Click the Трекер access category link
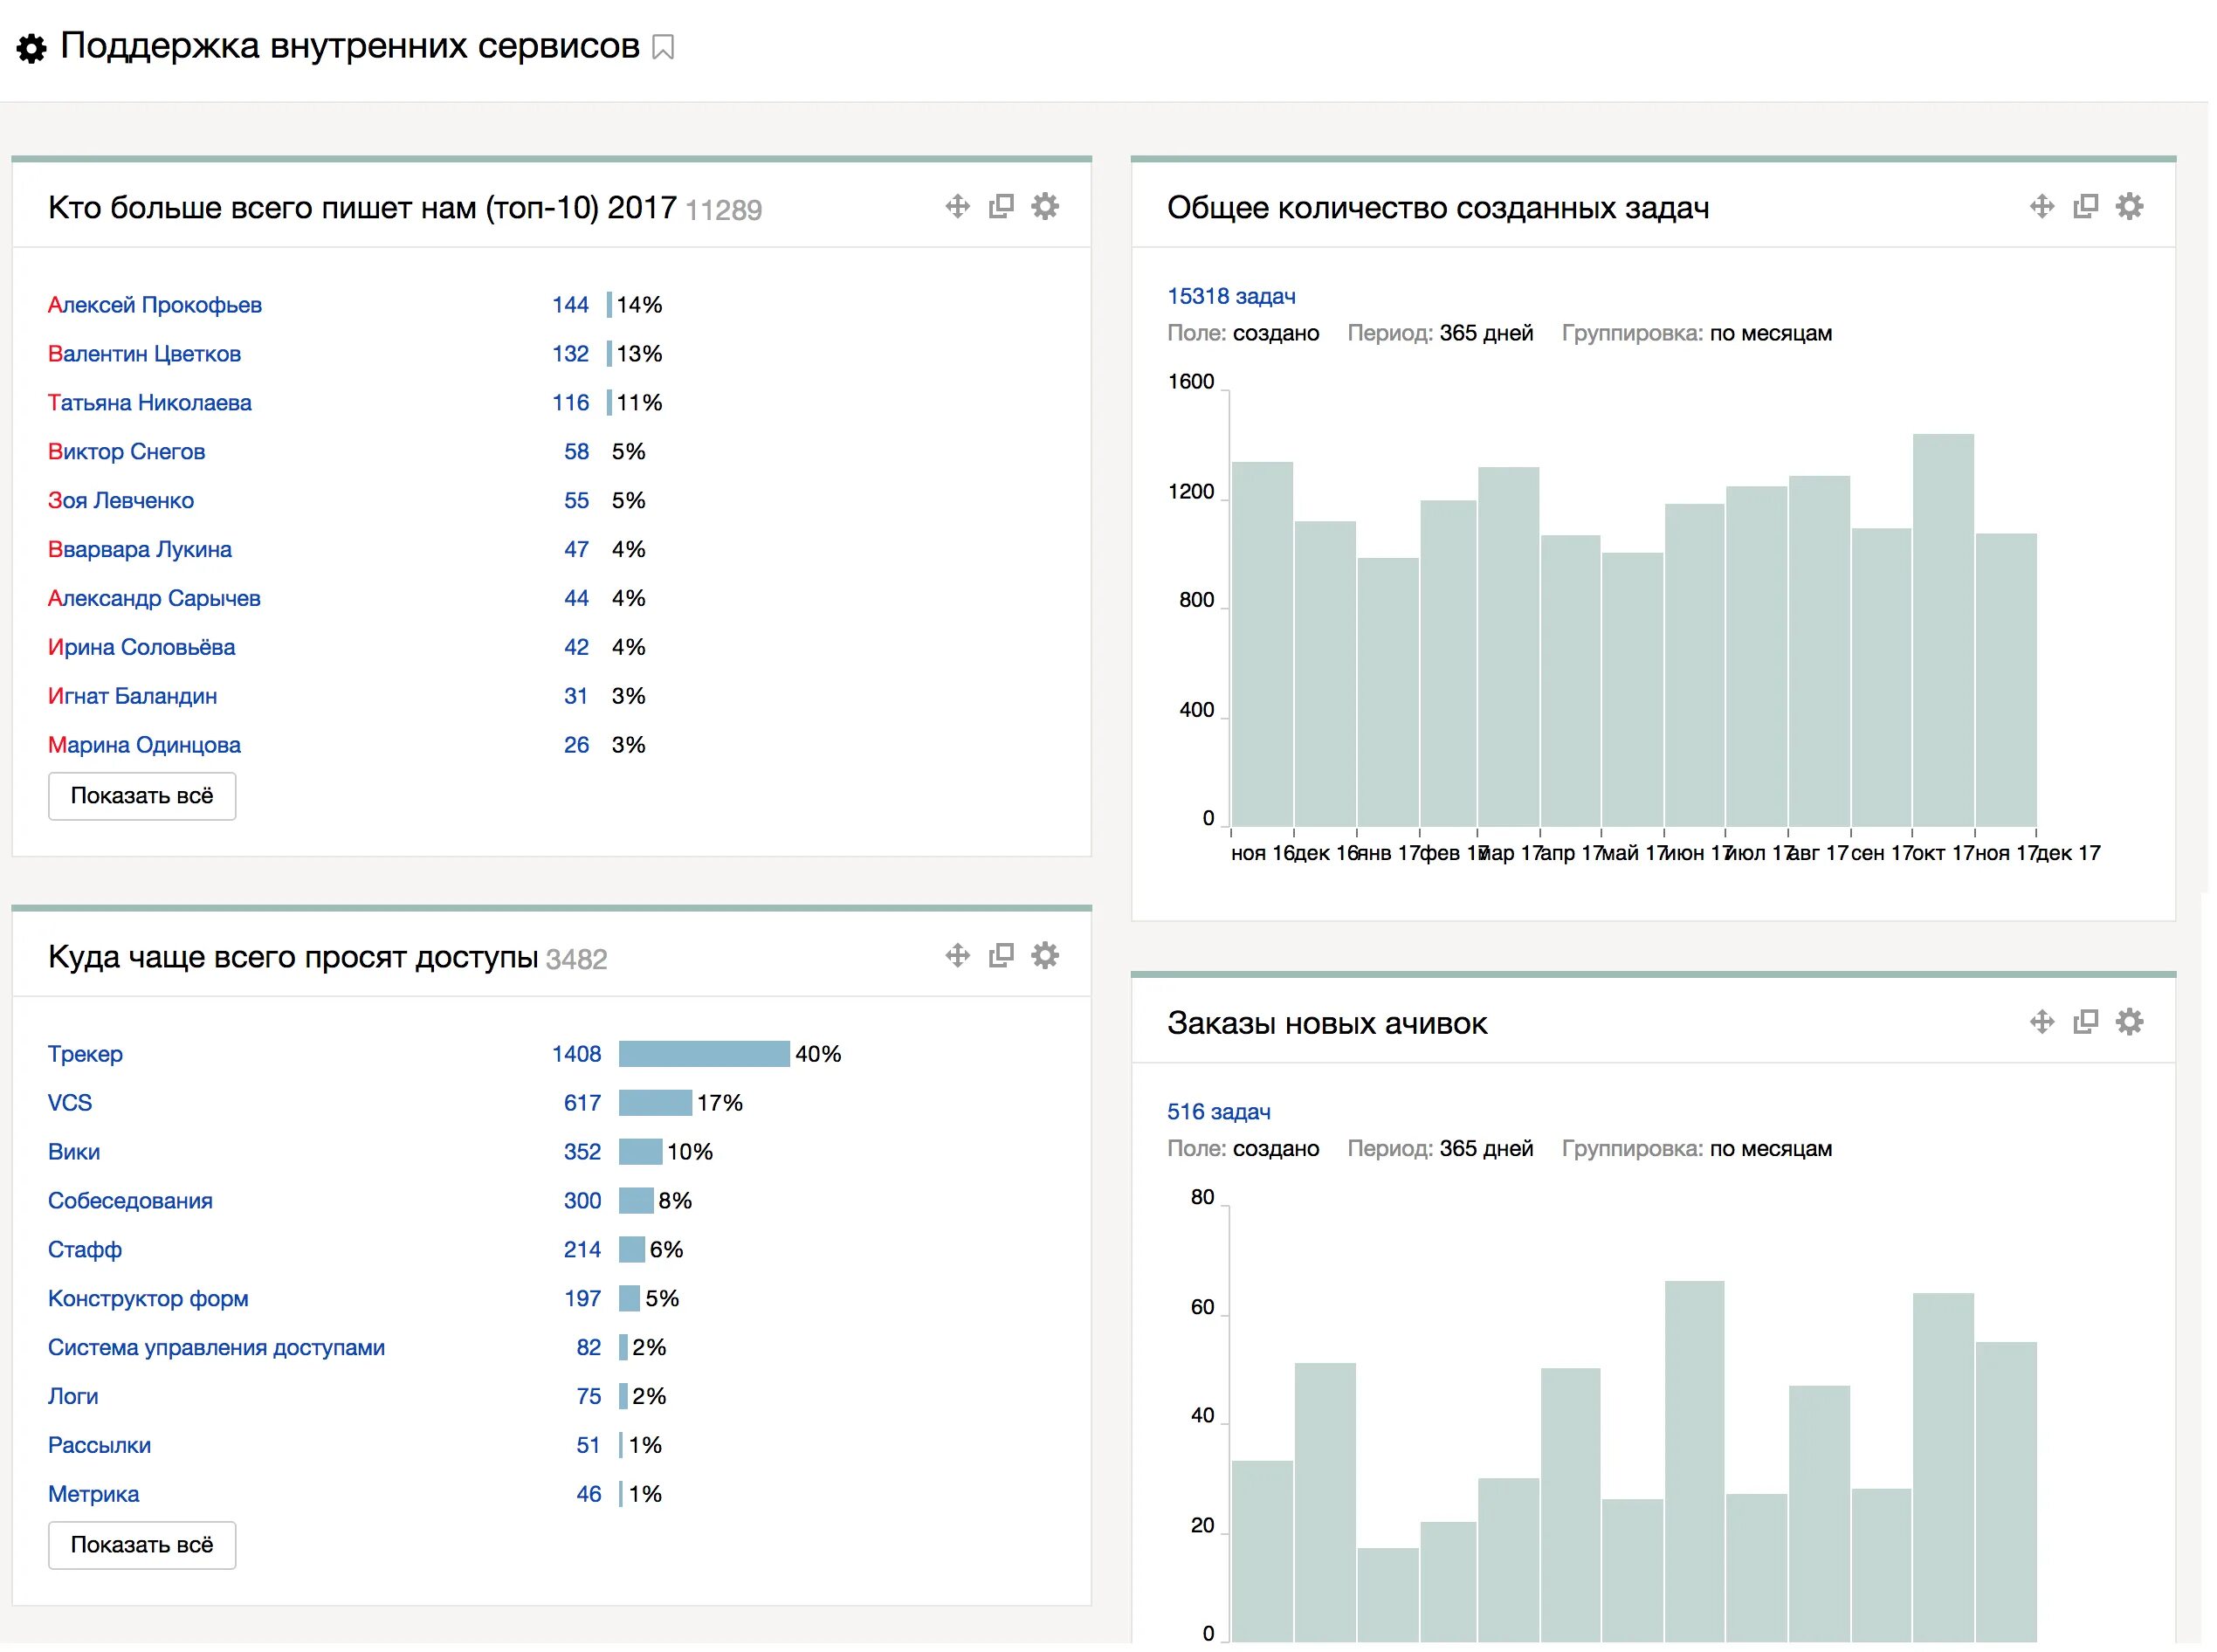The image size is (2217, 1652). (x=86, y=1054)
